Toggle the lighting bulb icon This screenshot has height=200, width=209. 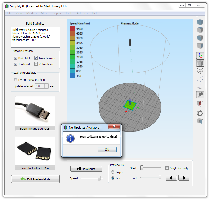click(x=200, y=94)
